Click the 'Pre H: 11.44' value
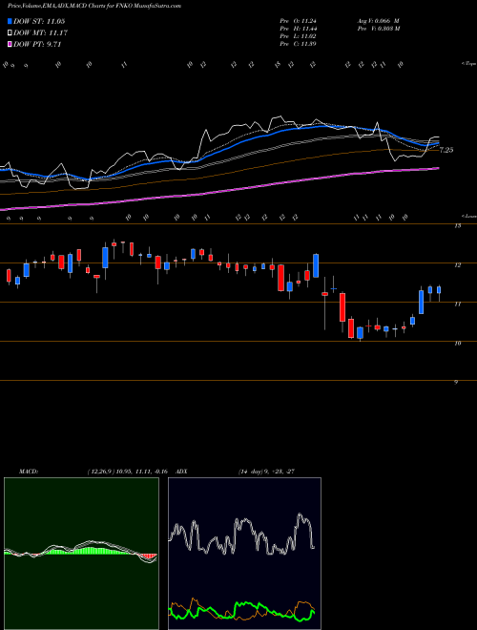Viewport: 477px width, 630px height. click(x=298, y=29)
